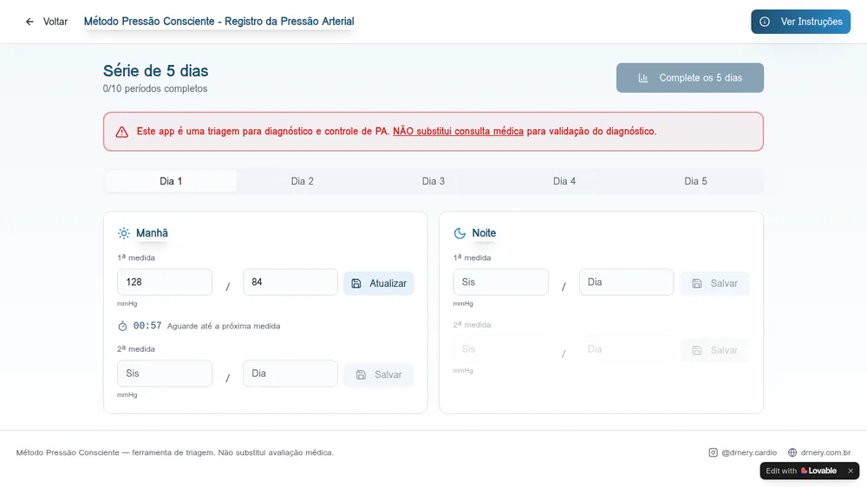Screen dimensions: 867x487
Task: Focus the Sis field of Manhã 2ª medida
Action: click(165, 373)
